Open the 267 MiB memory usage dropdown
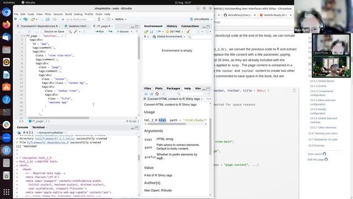This screenshot has width=353, height=199. pyautogui.click(x=175, y=32)
